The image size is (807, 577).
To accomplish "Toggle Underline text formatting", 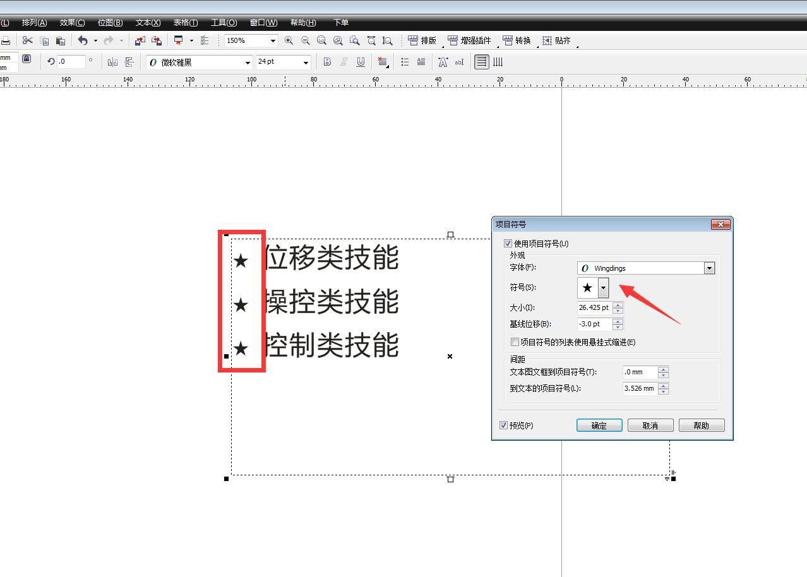I will [361, 62].
